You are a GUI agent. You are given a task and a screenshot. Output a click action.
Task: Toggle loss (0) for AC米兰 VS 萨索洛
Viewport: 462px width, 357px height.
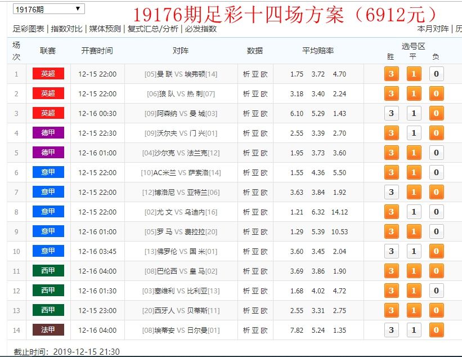coord(436,172)
